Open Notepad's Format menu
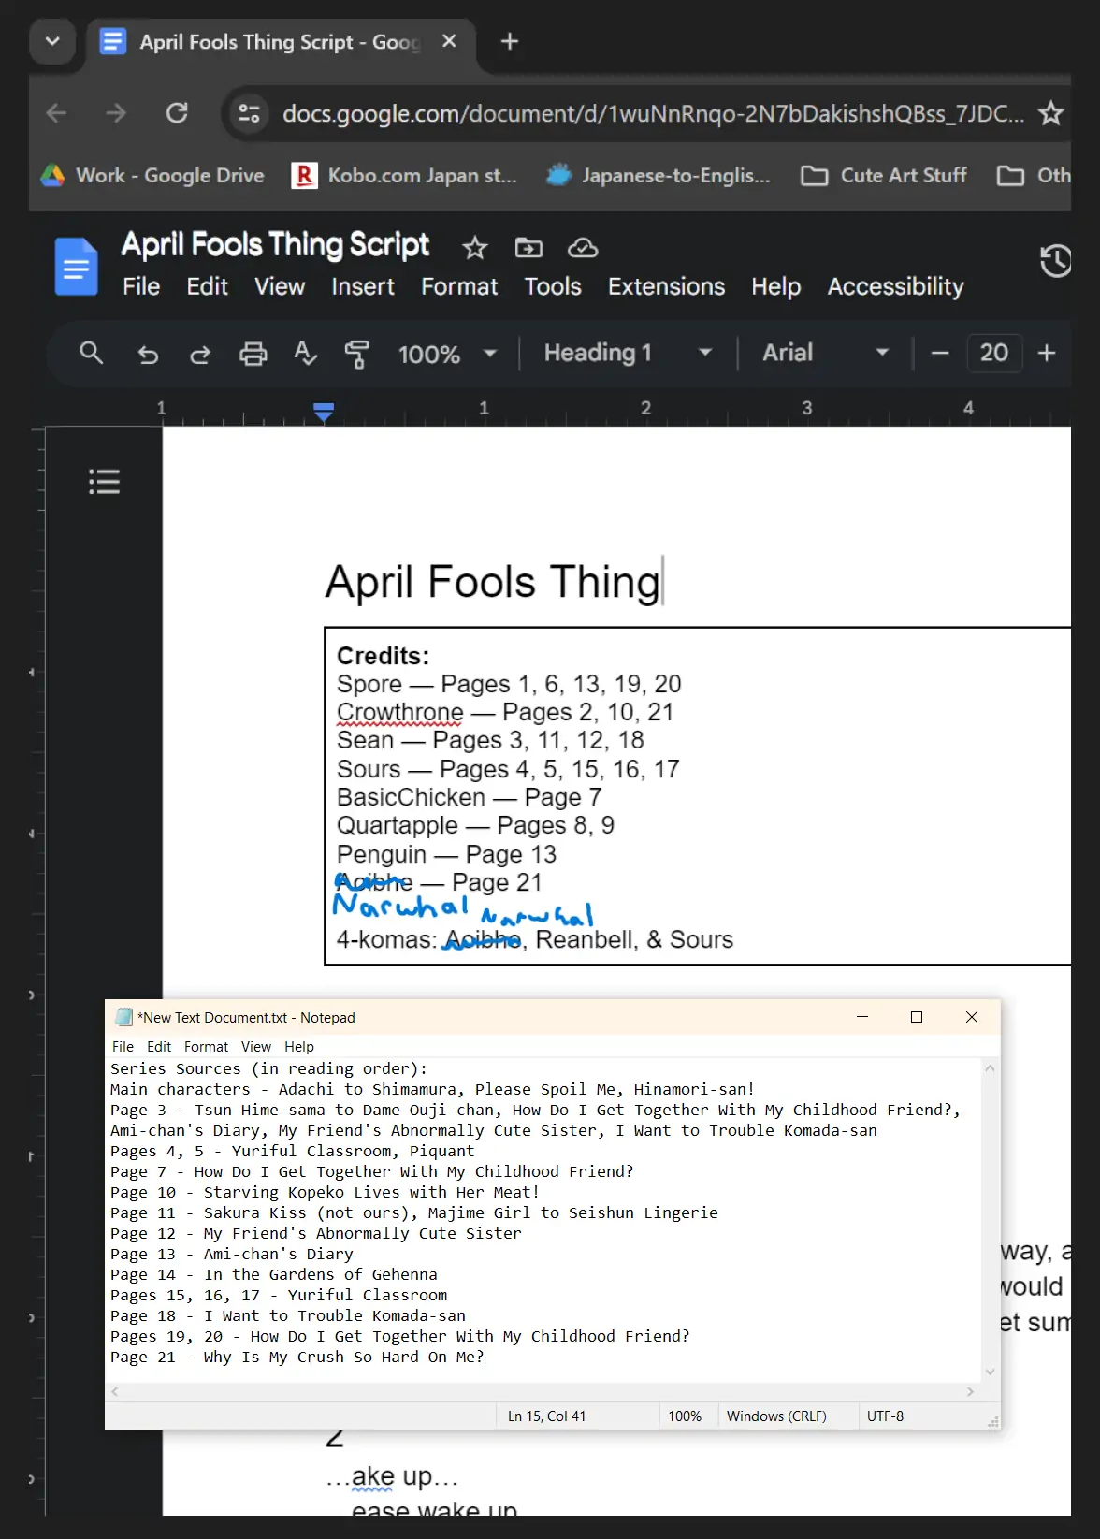 [x=206, y=1046]
